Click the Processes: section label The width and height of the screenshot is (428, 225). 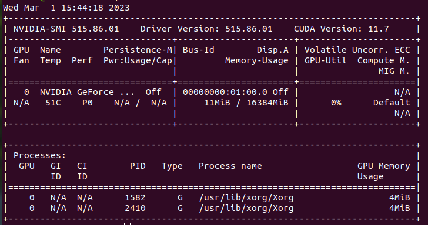click(x=40, y=156)
